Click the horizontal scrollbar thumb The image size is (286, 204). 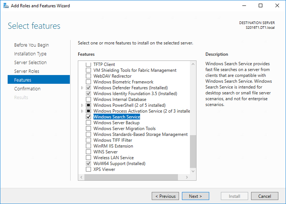131,177
